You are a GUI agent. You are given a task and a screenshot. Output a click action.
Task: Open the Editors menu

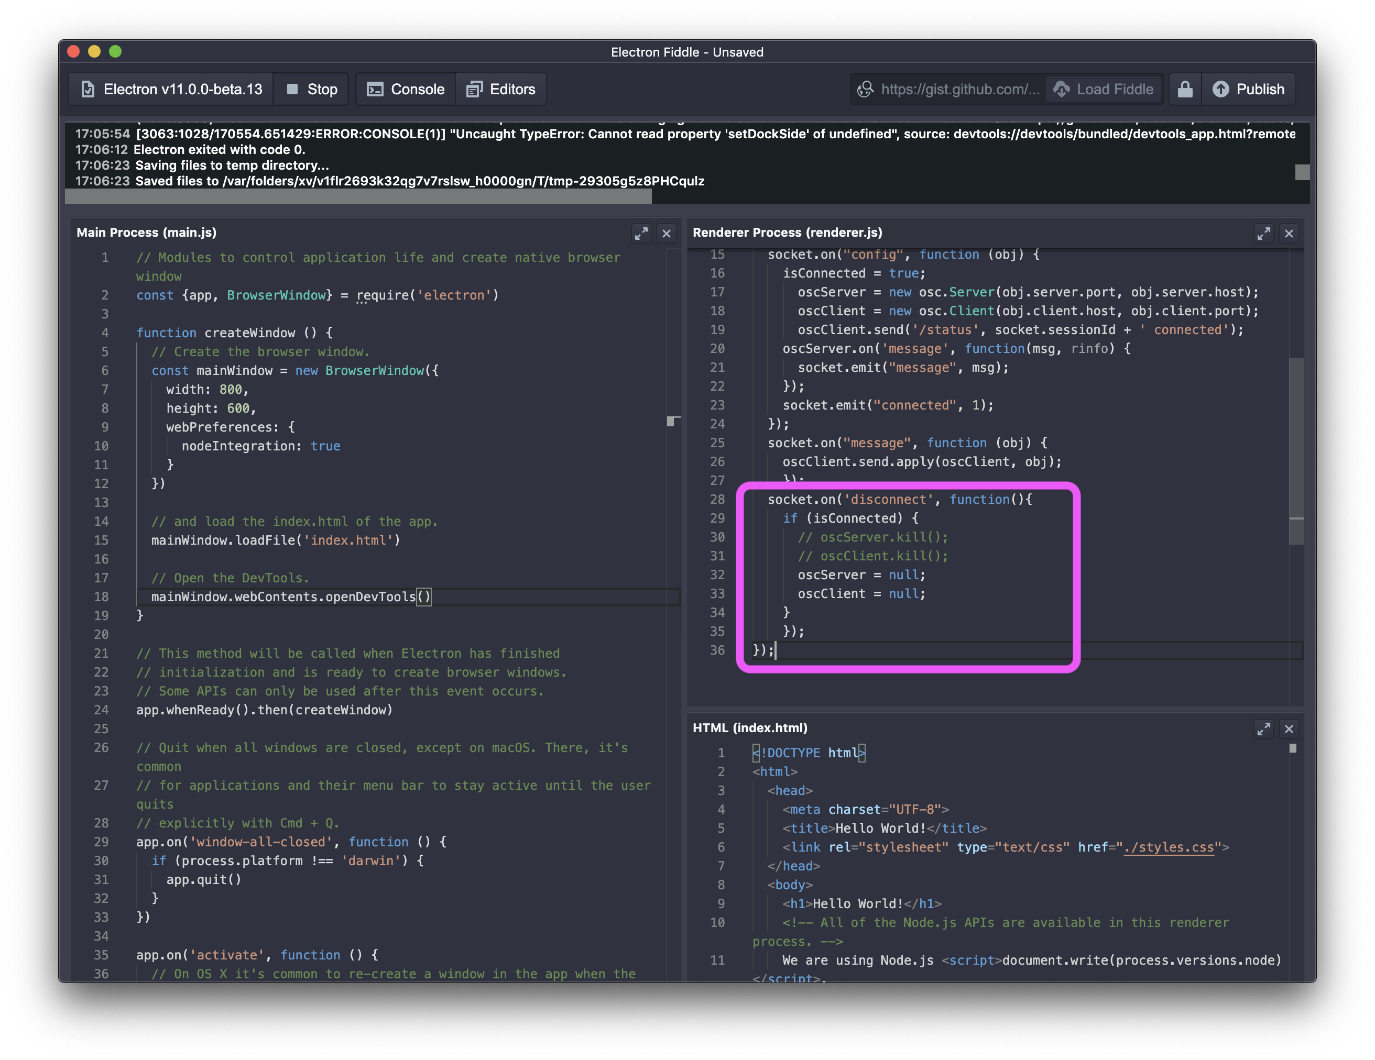click(x=501, y=90)
